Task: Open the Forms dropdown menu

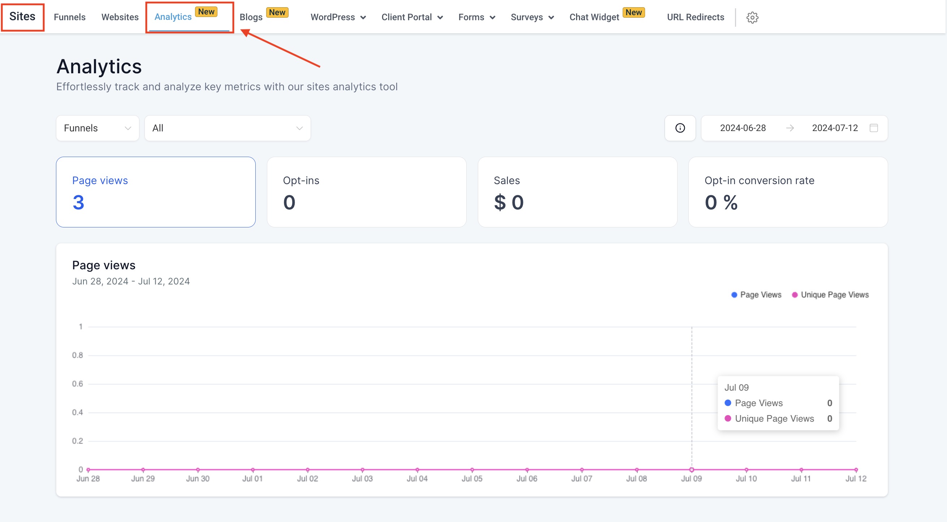Action: coord(476,17)
